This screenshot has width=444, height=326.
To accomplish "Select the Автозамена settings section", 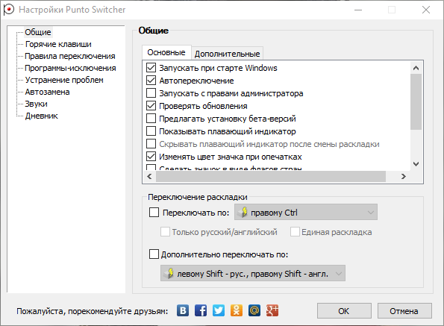I will click(x=47, y=92).
